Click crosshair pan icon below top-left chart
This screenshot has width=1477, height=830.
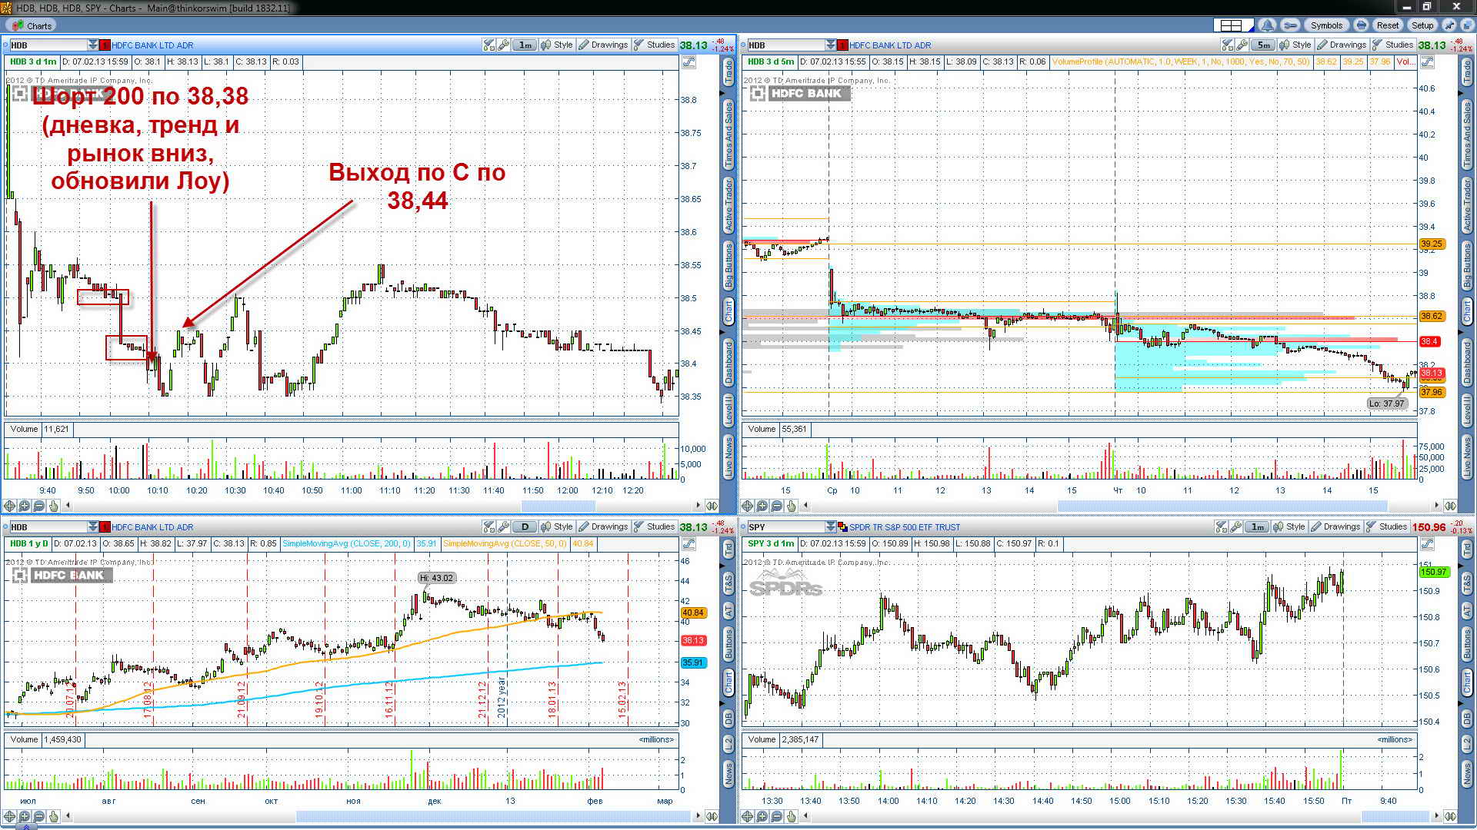coord(9,506)
